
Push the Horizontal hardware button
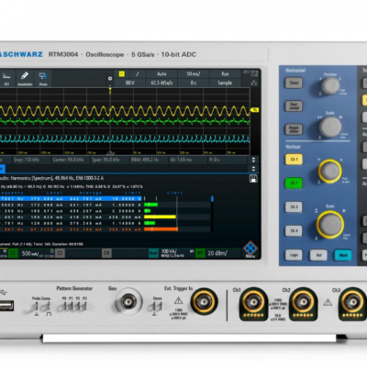tap(294, 106)
